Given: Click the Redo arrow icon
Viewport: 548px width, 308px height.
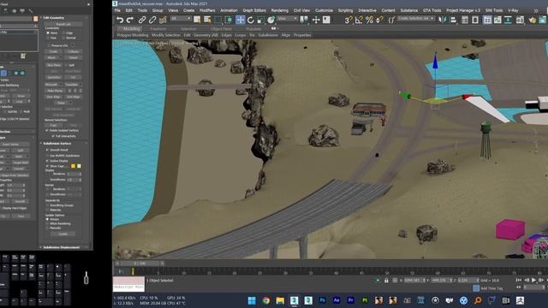Looking at the screenshot, I should click(130, 20).
